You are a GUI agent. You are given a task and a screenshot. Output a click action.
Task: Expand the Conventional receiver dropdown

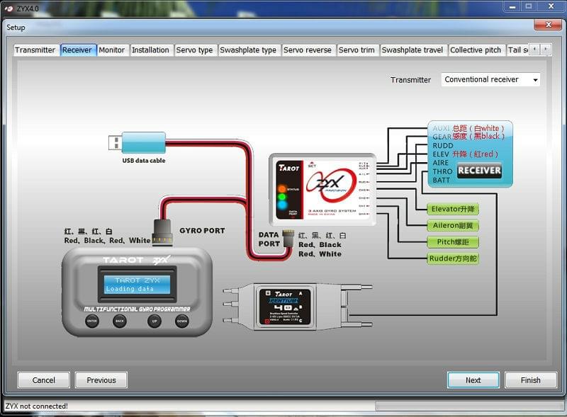pyautogui.click(x=490, y=79)
